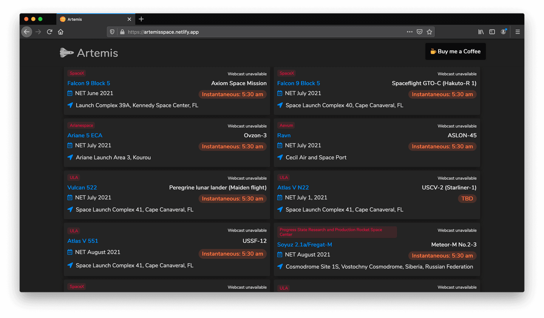Click location arrow beside Cosmodrome Site 1S
The width and height of the screenshot is (544, 318).
[x=280, y=267]
